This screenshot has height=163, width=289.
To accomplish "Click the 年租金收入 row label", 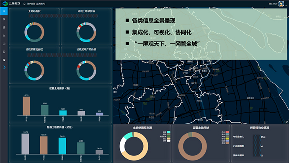I will coord(238,137).
